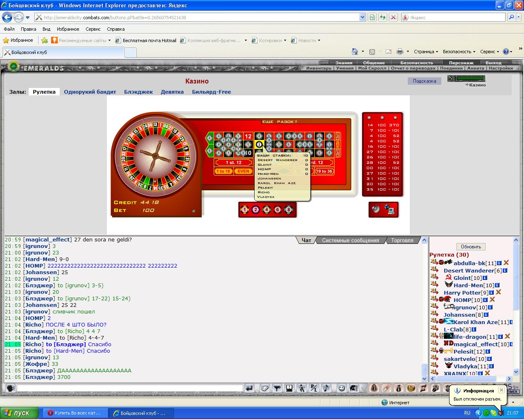The image size is (524, 419).
Task: Open the Страница menu dropdown
Action: (x=426, y=52)
